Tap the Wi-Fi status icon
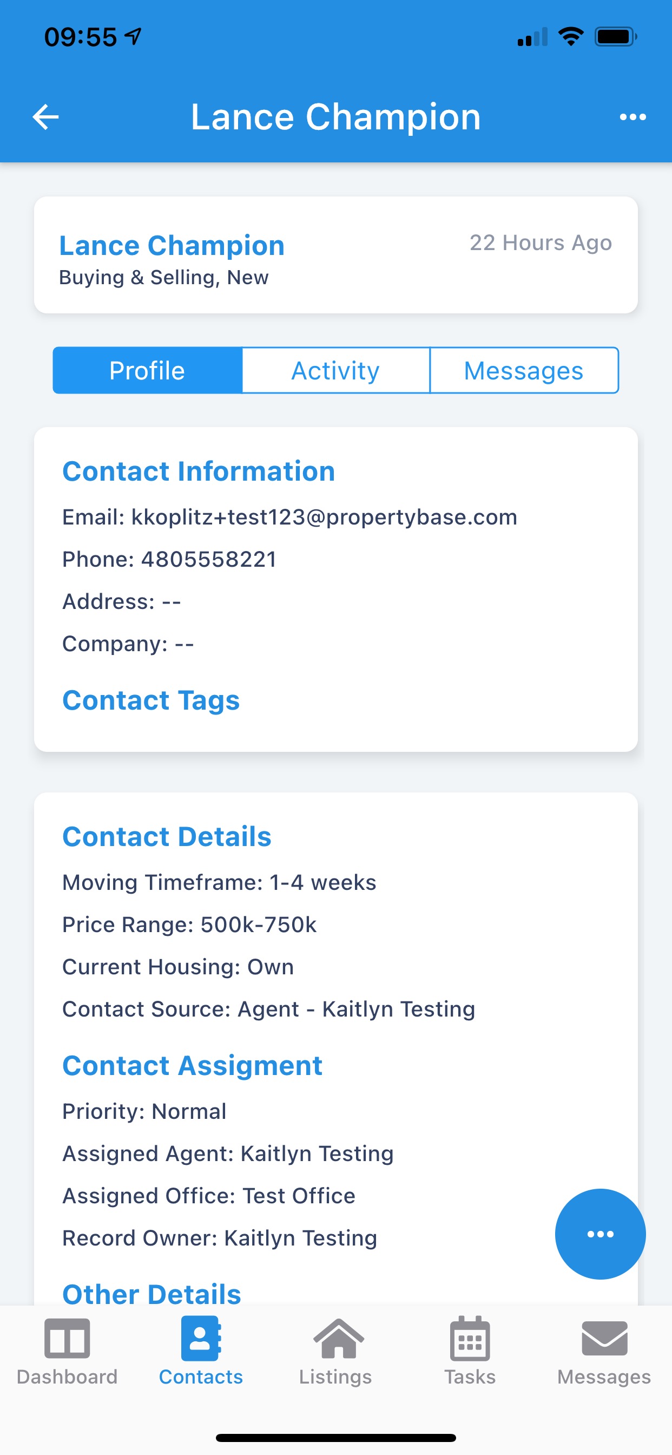The height and width of the screenshot is (1455, 672). click(570, 37)
